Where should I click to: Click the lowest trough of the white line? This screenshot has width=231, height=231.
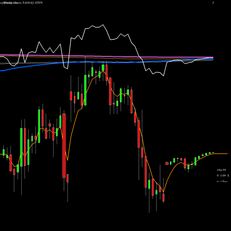(x=164, y=76)
